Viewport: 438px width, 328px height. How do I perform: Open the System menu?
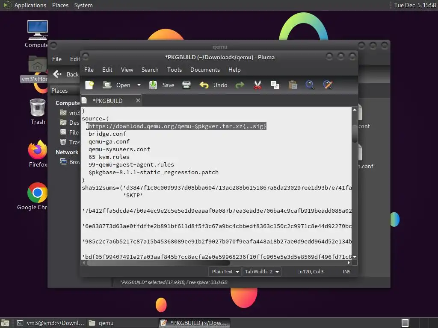click(x=83, y=5)
